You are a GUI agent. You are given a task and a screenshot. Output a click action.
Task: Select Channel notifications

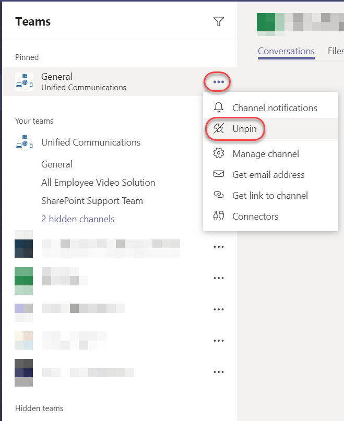pos(275,107)
